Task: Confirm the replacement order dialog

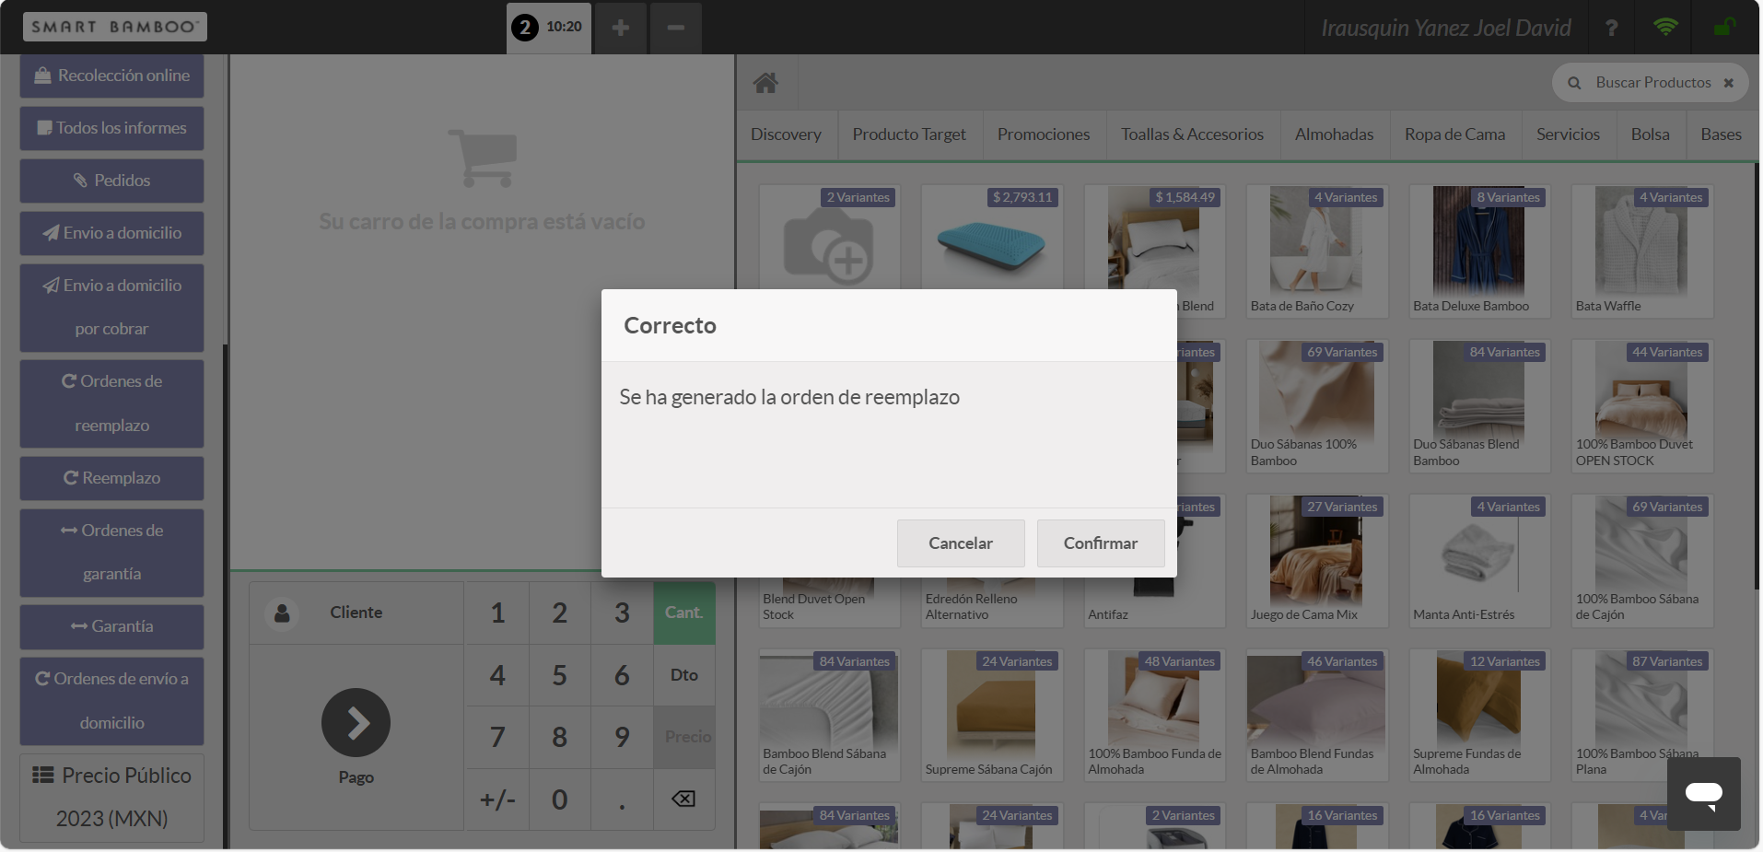Action: pyautogui.click(x=1100, y=543)
